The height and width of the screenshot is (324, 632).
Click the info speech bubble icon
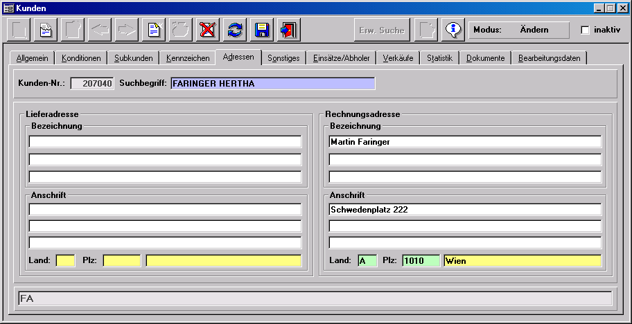453,30
